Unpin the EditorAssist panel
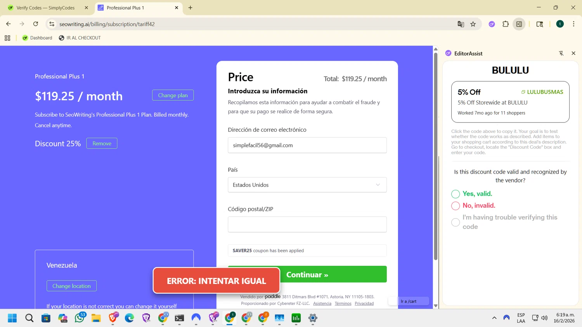The width and height of the screenshot is (582, 327). [x=561, y=53]
